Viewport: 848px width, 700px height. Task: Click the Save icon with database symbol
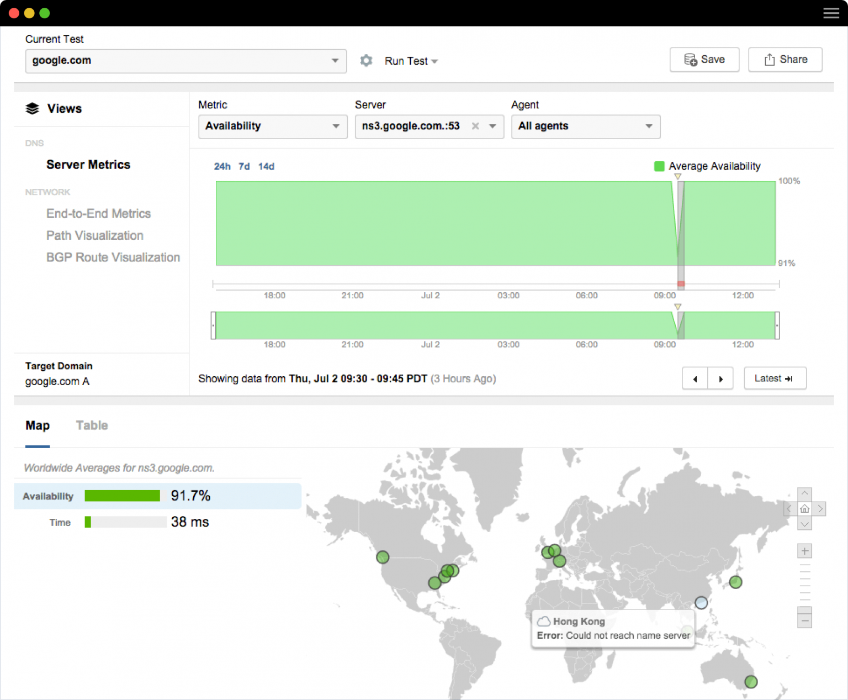[x=691, y=60]
